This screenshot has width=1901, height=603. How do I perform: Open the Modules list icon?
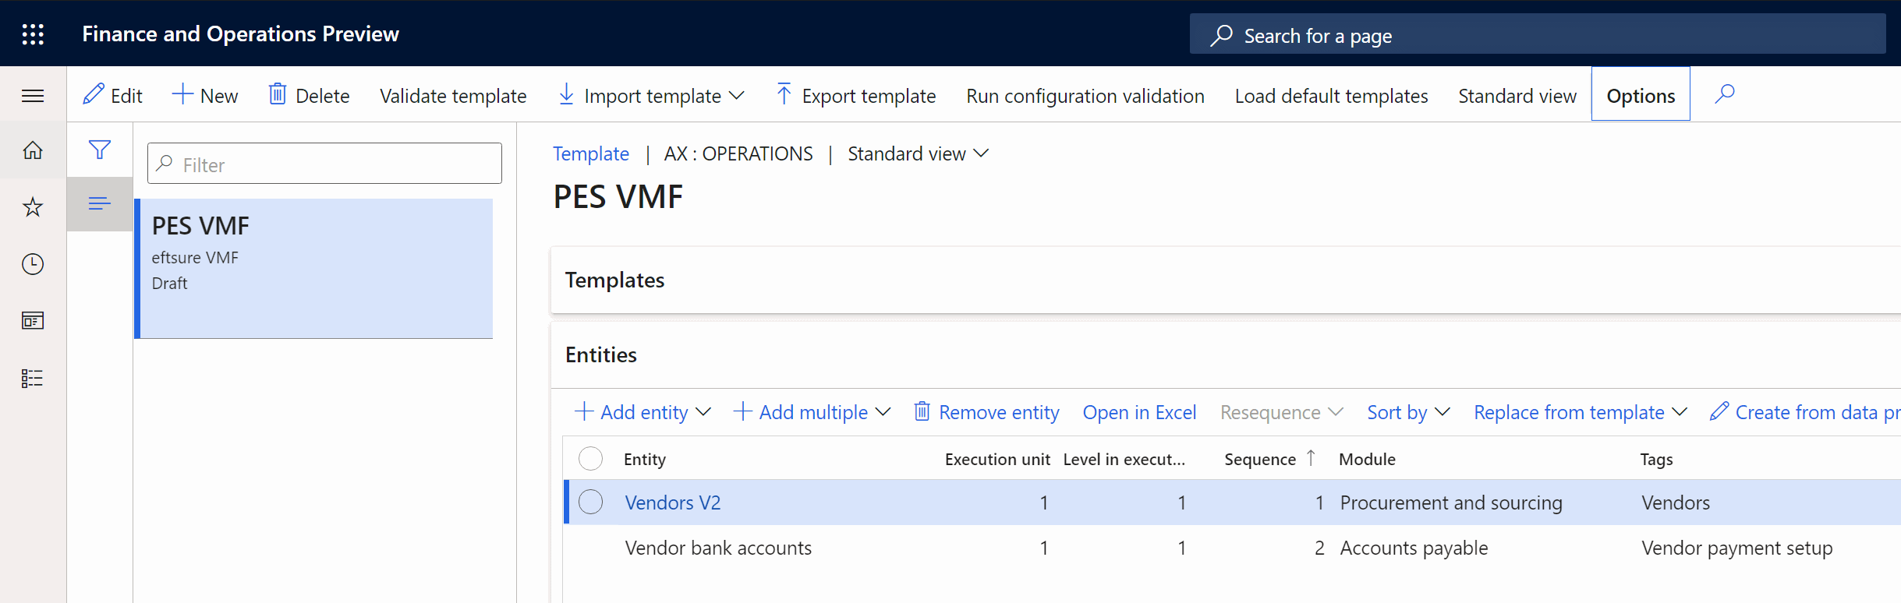[33, 379]
